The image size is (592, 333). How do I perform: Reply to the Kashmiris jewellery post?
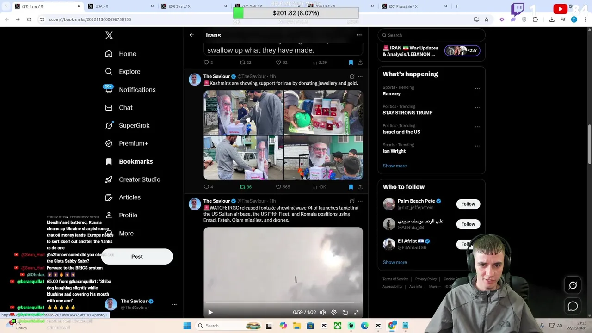coord(208,187)
